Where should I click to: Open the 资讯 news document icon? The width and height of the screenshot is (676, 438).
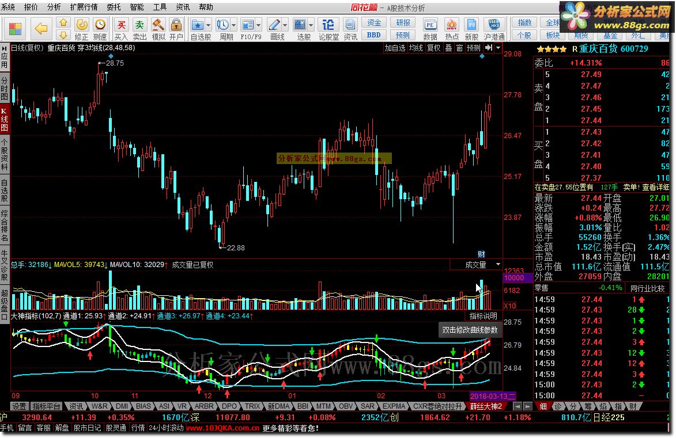[x=350, y=25]
